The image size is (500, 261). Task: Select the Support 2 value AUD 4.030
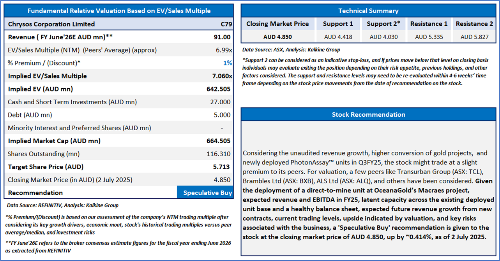coord(383,37)
